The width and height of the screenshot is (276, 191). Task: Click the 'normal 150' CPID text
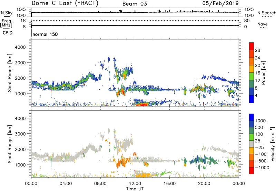tap(45, 34)
